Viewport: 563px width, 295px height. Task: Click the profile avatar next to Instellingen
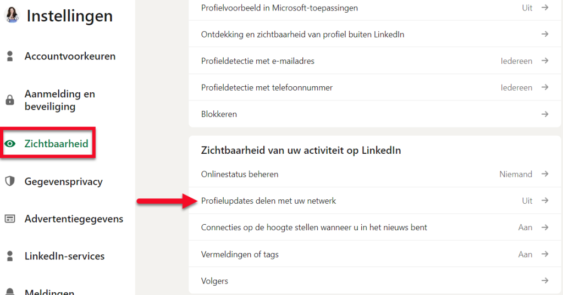pyautogui.click(x=12, y=15)
